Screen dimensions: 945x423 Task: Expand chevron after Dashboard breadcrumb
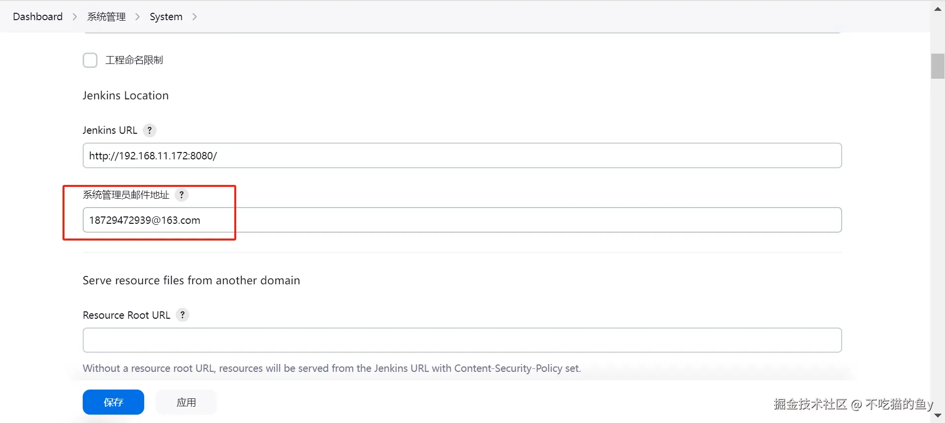click(75, 17)
